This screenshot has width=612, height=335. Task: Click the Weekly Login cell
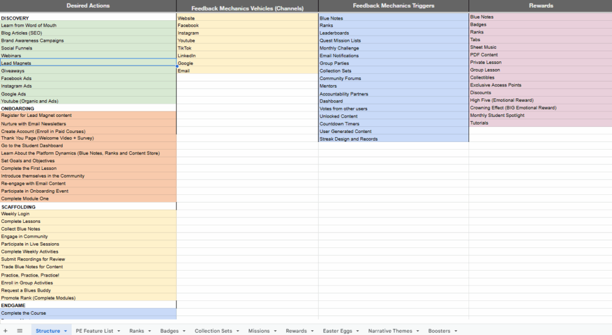pyautogui.click(x=88, y=213)
